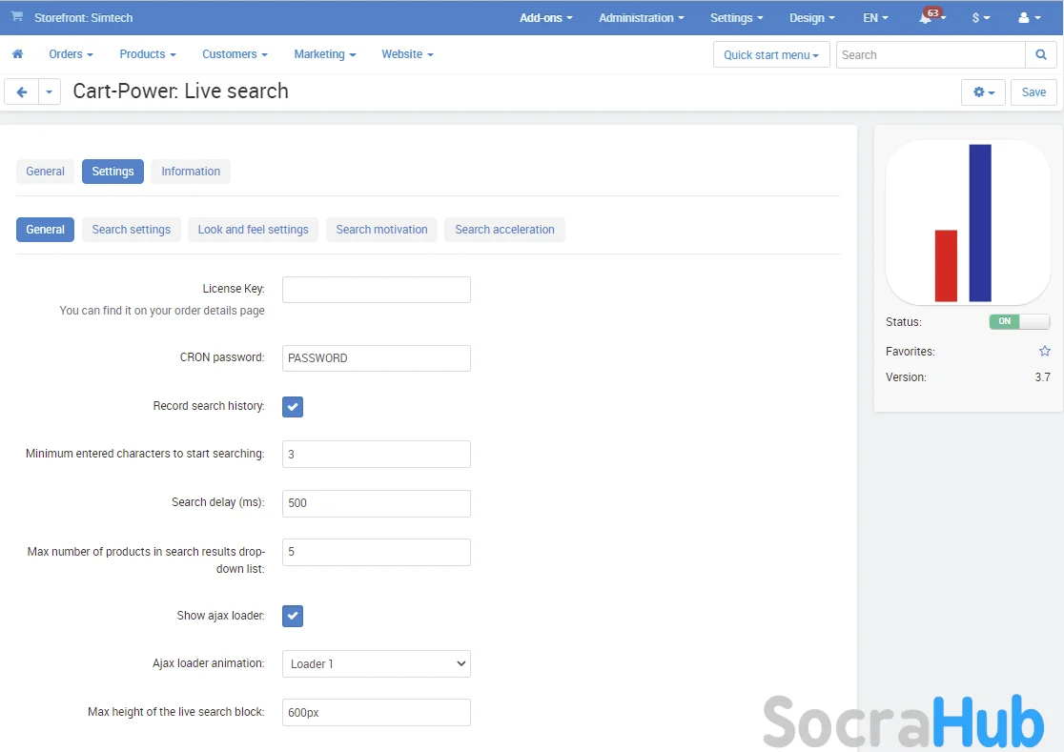Open the gear actions menu
Screen dimensions: 1064x752
[x=983, y=92]
